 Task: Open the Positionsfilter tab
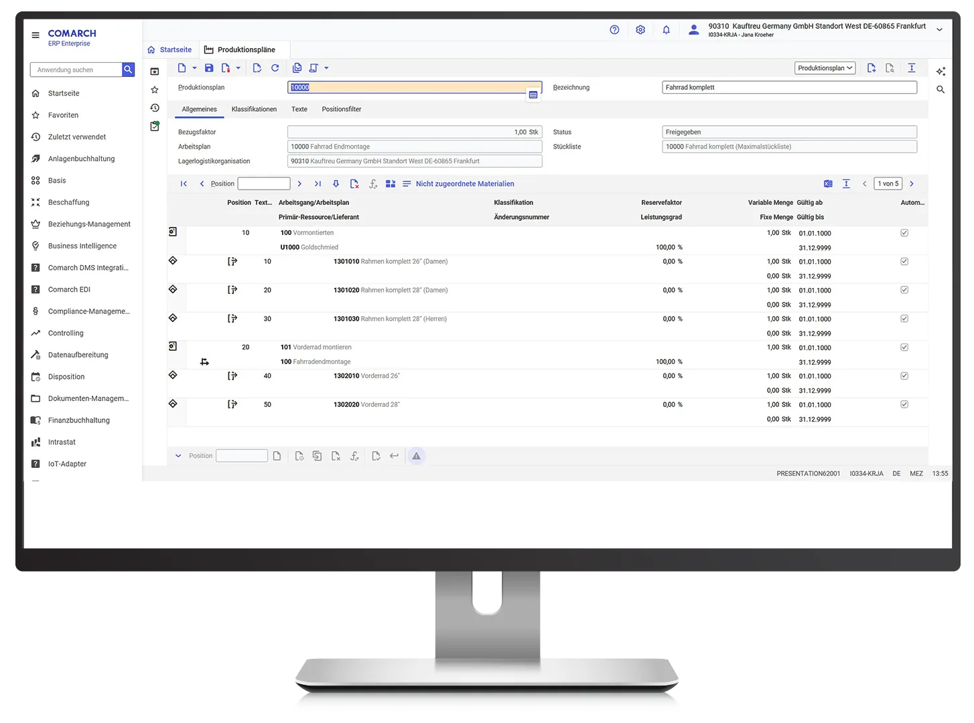(341, 110)
